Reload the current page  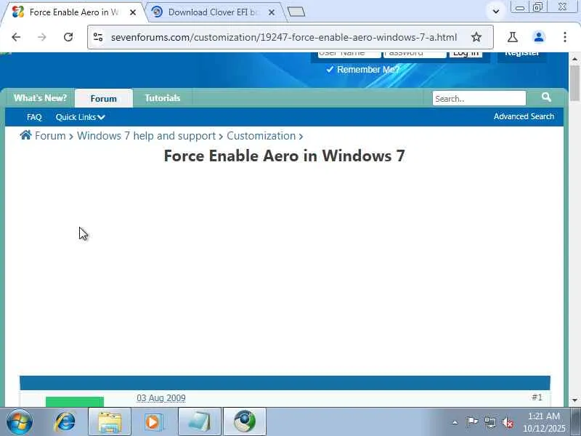[68, 37]
